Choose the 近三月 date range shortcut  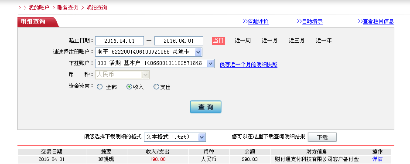point(297,41)
